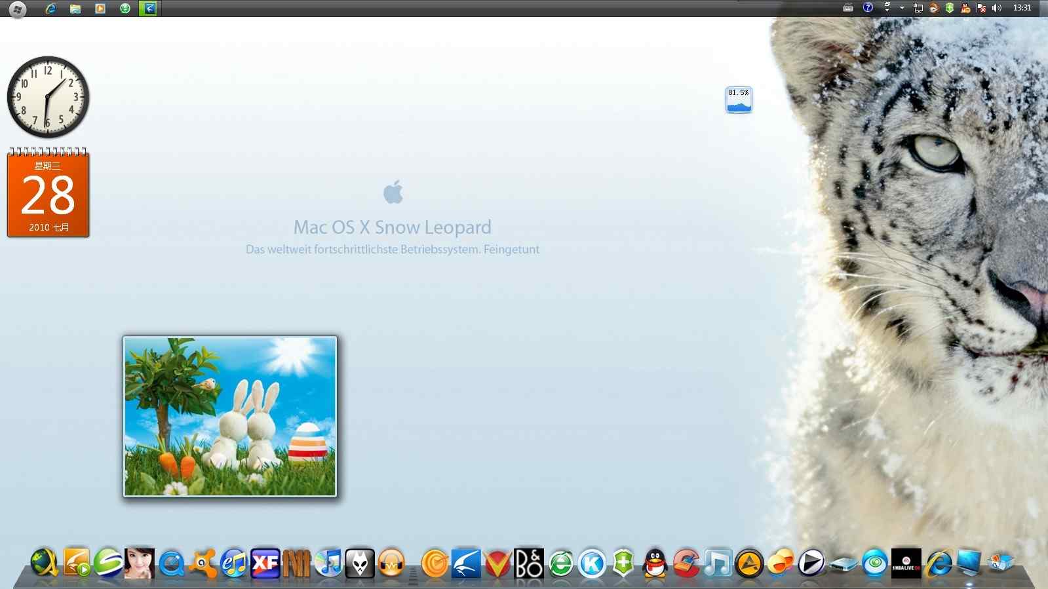Launch the blue QuickTime dock icon

click(x=171, y=563)
